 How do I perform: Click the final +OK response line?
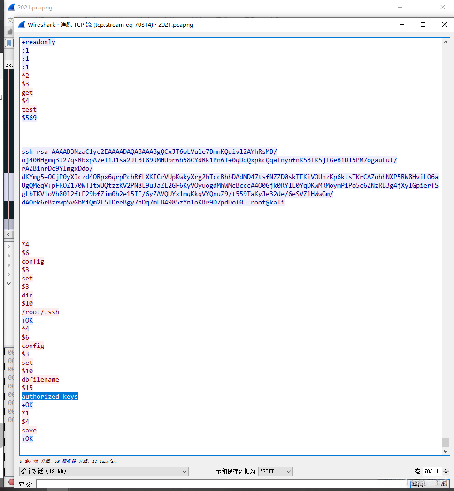27,438
